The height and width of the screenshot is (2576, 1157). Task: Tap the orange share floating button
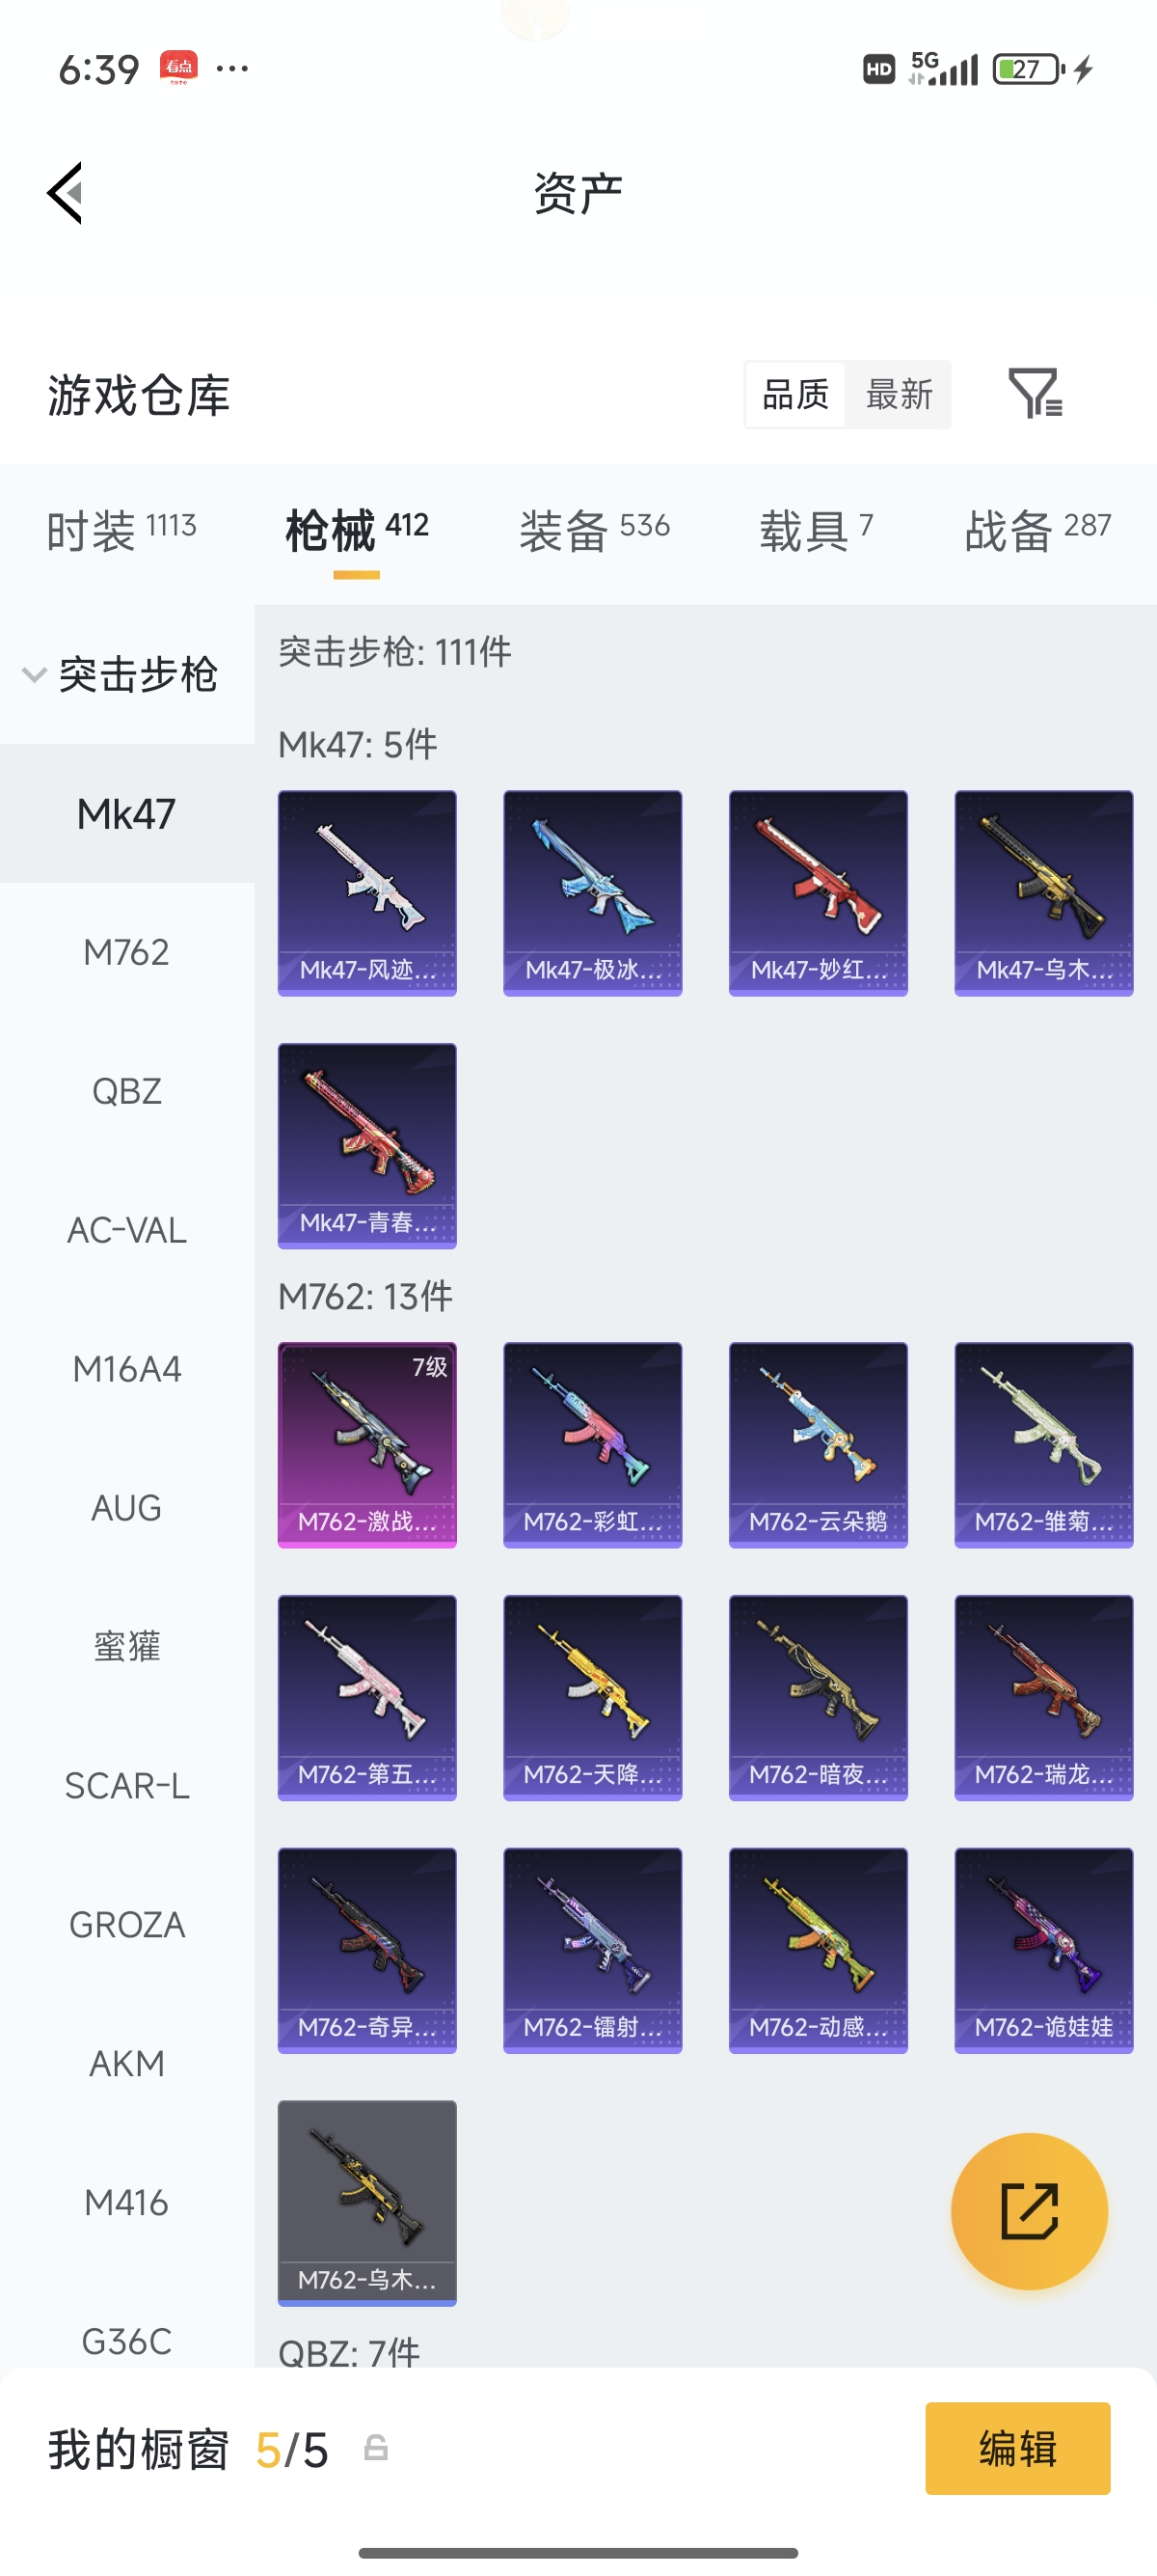click(1029, 2211)
